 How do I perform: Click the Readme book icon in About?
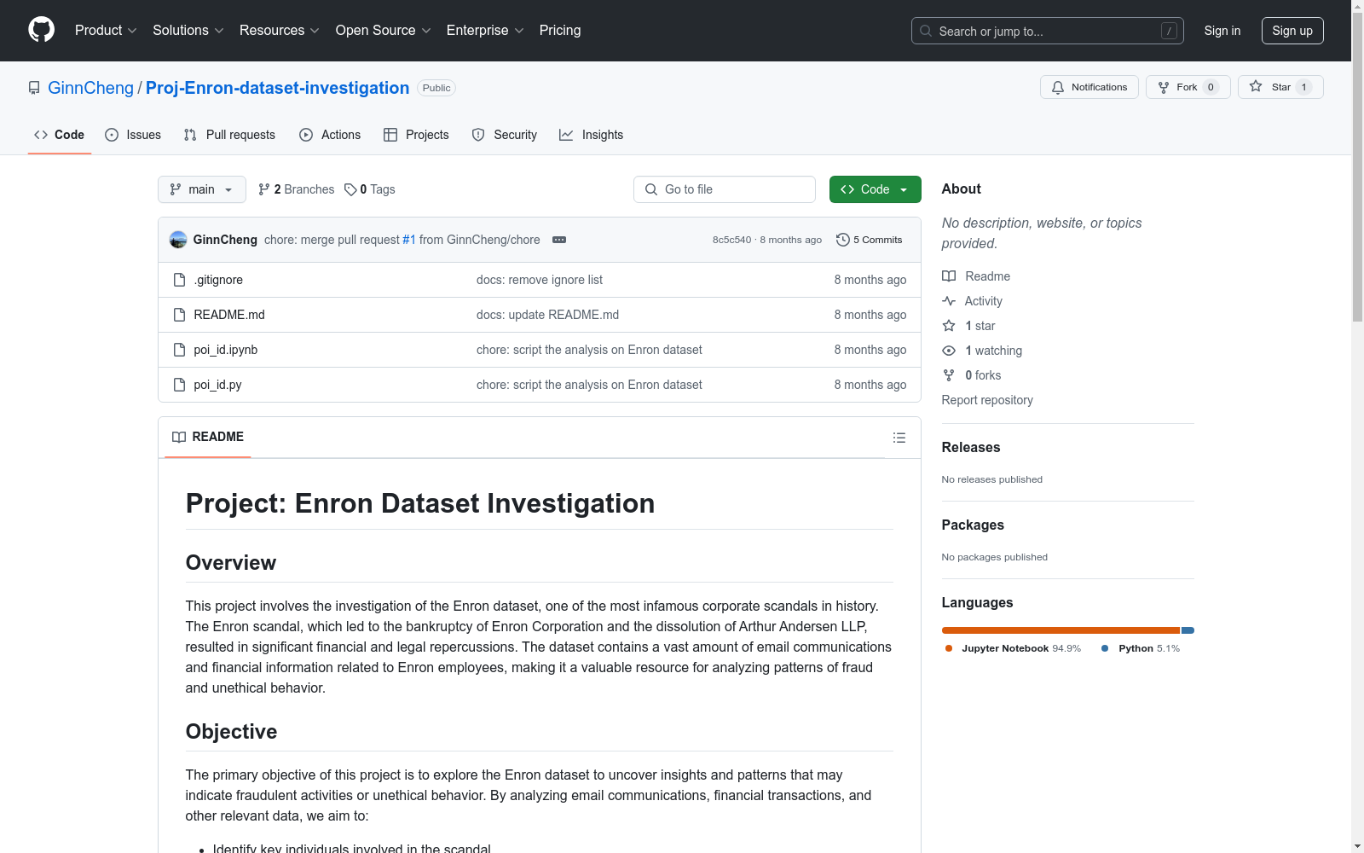point(949,276)
